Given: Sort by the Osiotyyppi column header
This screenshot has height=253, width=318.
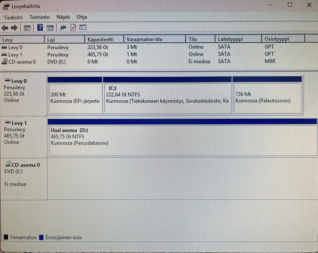Looking at the screenshot, I should (284, 38).
